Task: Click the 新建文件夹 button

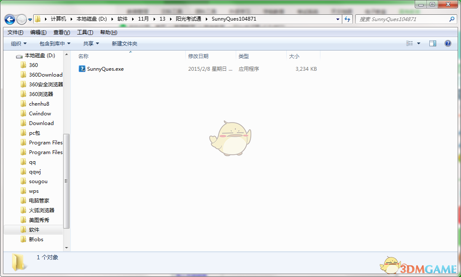Action: coord(124,43)
